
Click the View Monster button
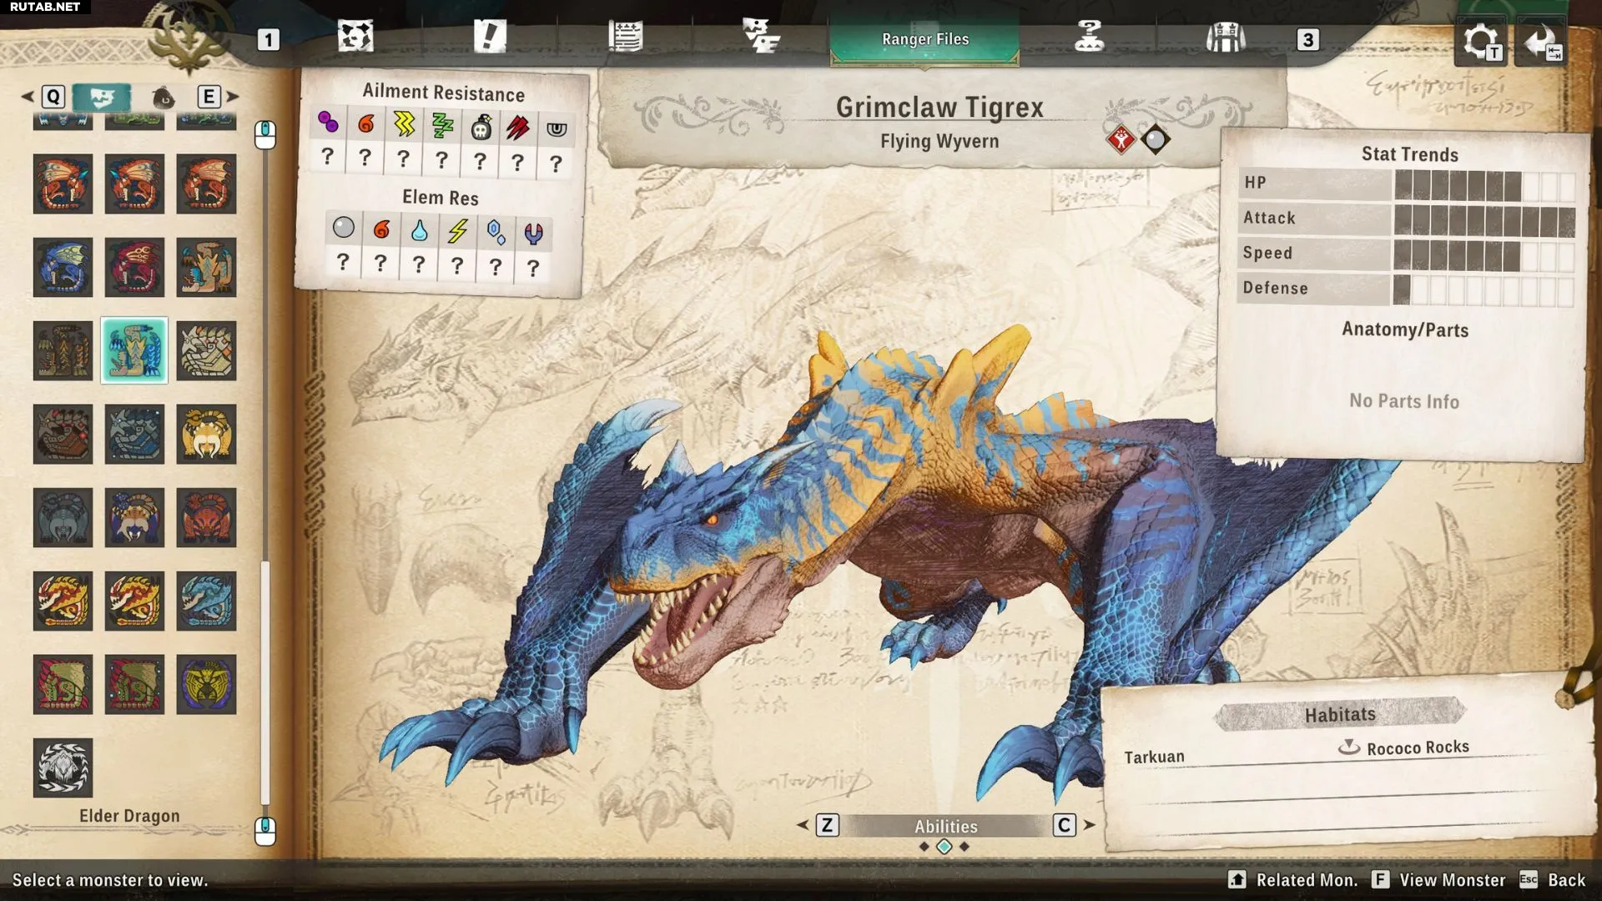pyautogui.click(x=1452, y=880)
